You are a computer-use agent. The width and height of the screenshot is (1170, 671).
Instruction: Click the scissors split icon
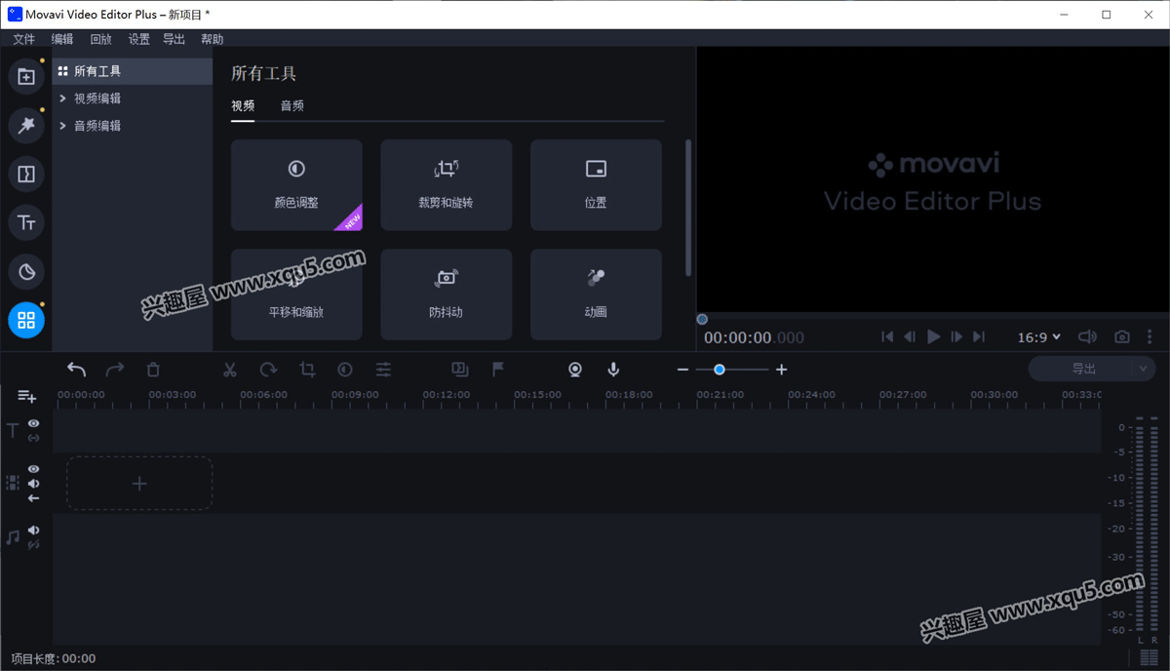pos(230,369)
